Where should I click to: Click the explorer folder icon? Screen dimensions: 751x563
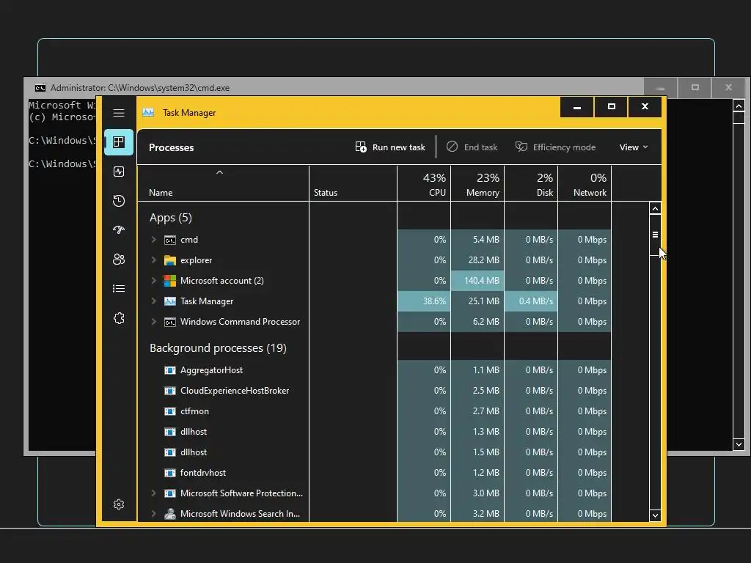click(x=170, y=260)
